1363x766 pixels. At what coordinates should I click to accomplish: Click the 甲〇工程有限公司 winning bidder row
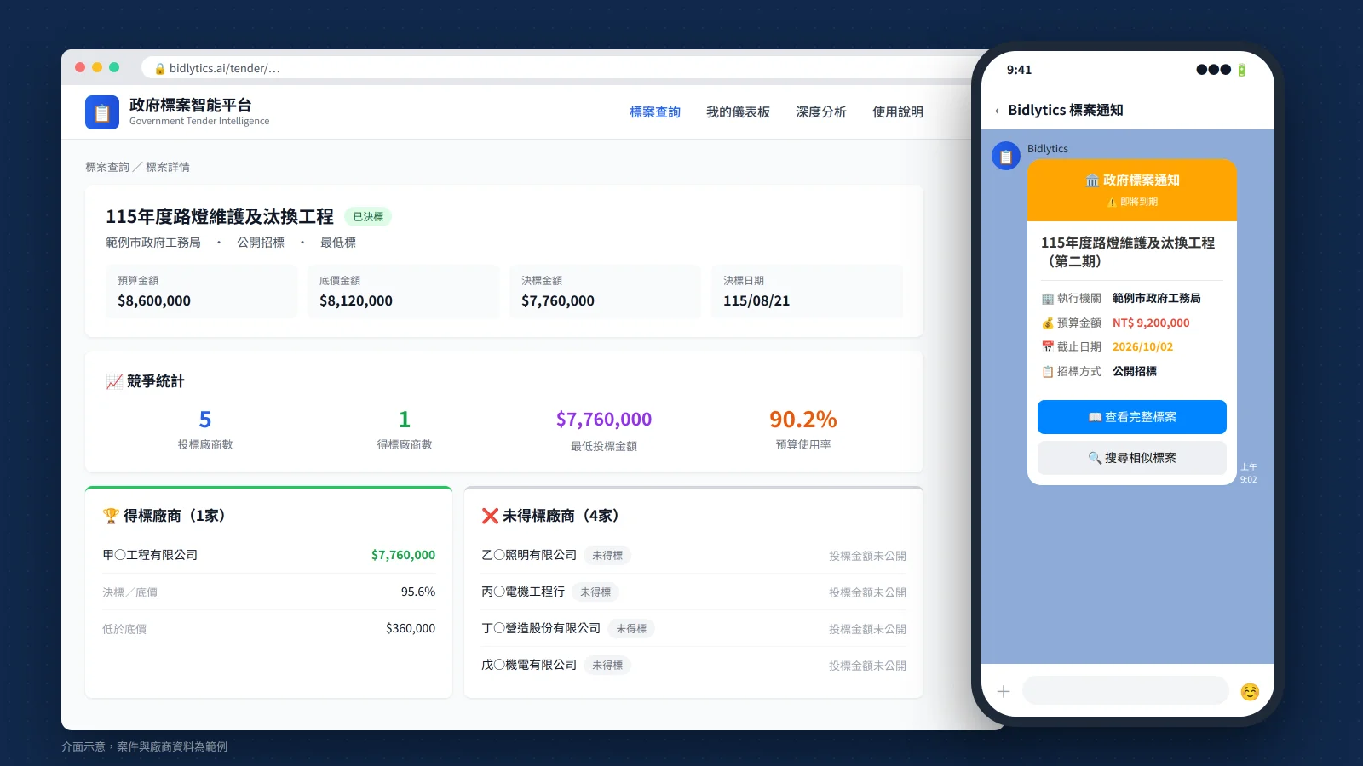click(x=269, y=555)
